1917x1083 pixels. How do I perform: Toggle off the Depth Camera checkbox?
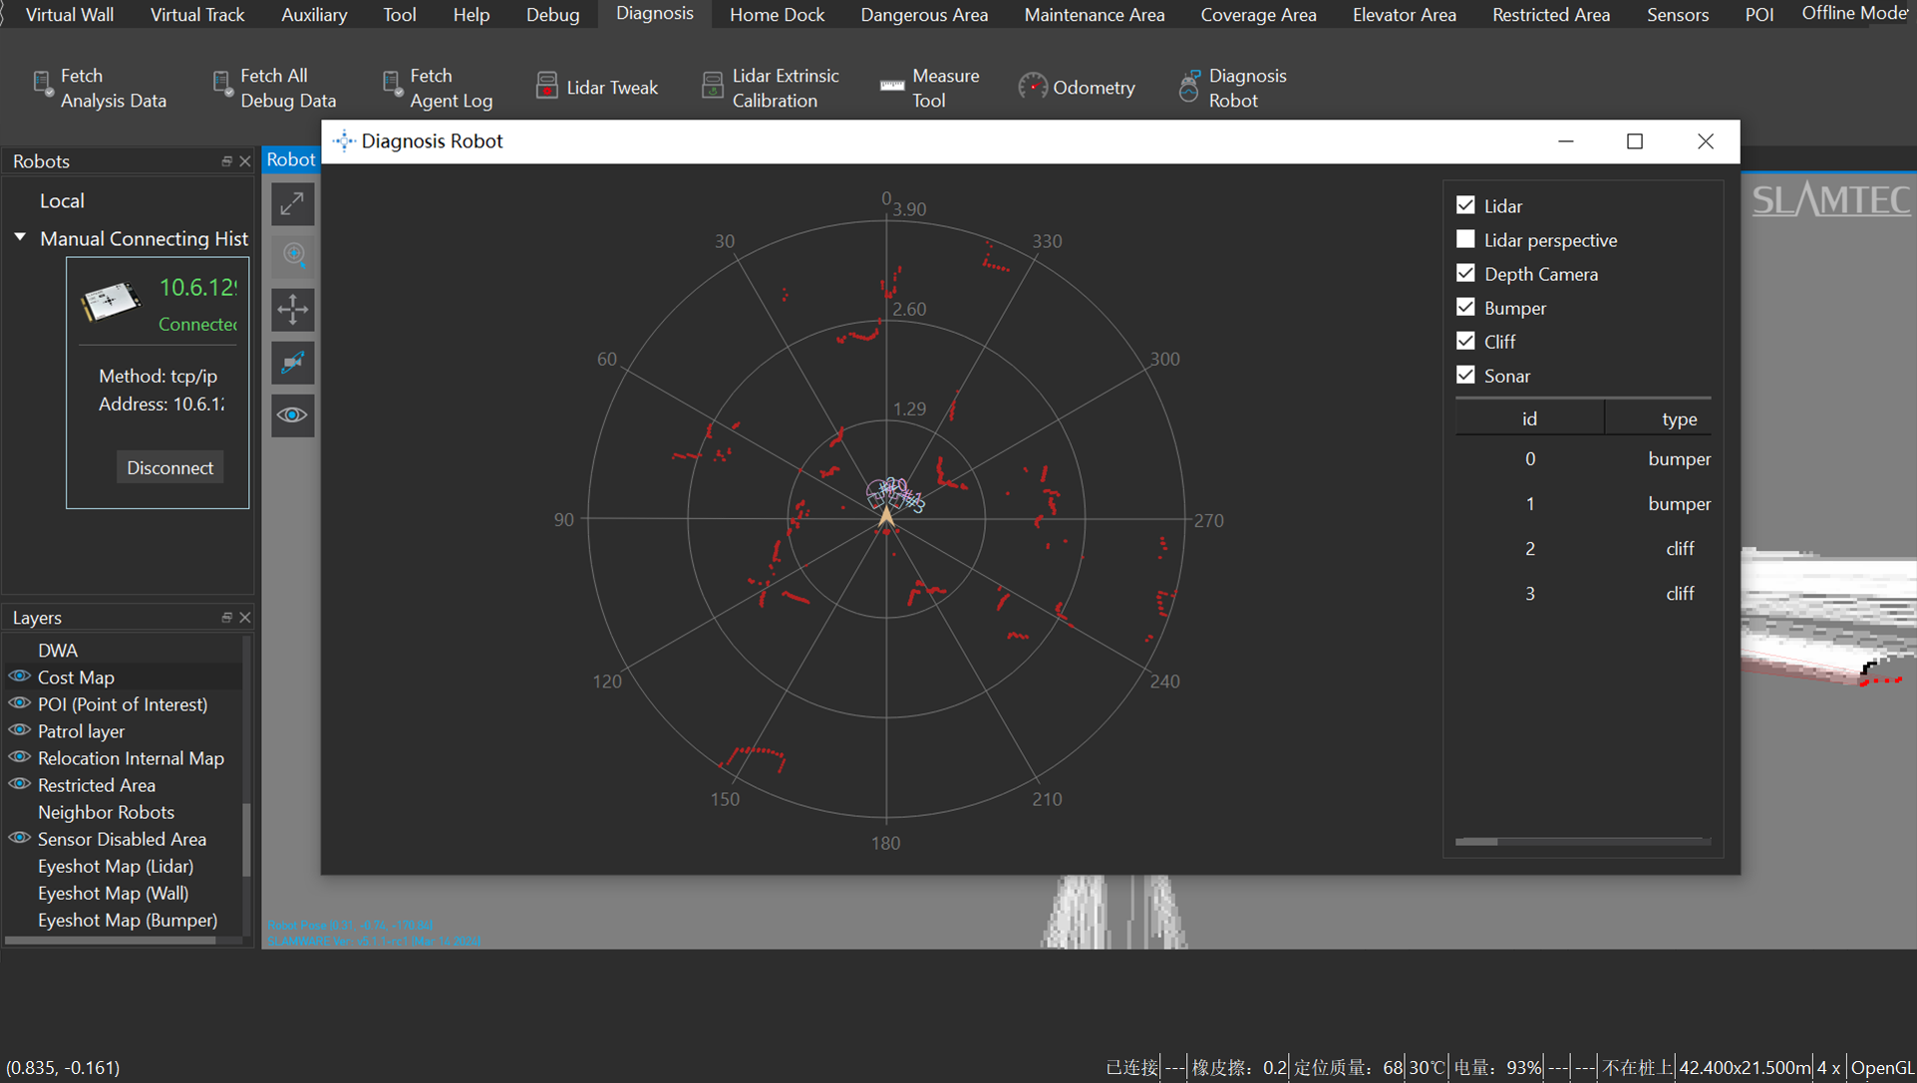(x=1465, y=274)
